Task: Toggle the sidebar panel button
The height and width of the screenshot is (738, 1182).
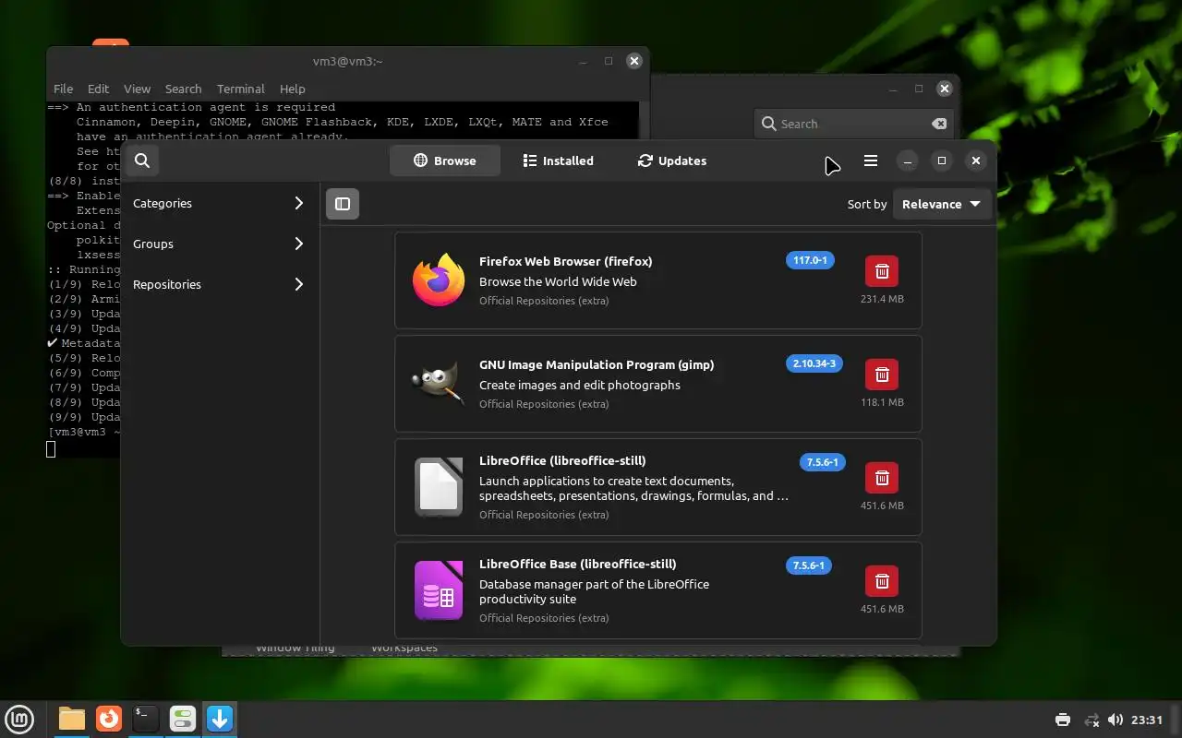Action: 343,204
